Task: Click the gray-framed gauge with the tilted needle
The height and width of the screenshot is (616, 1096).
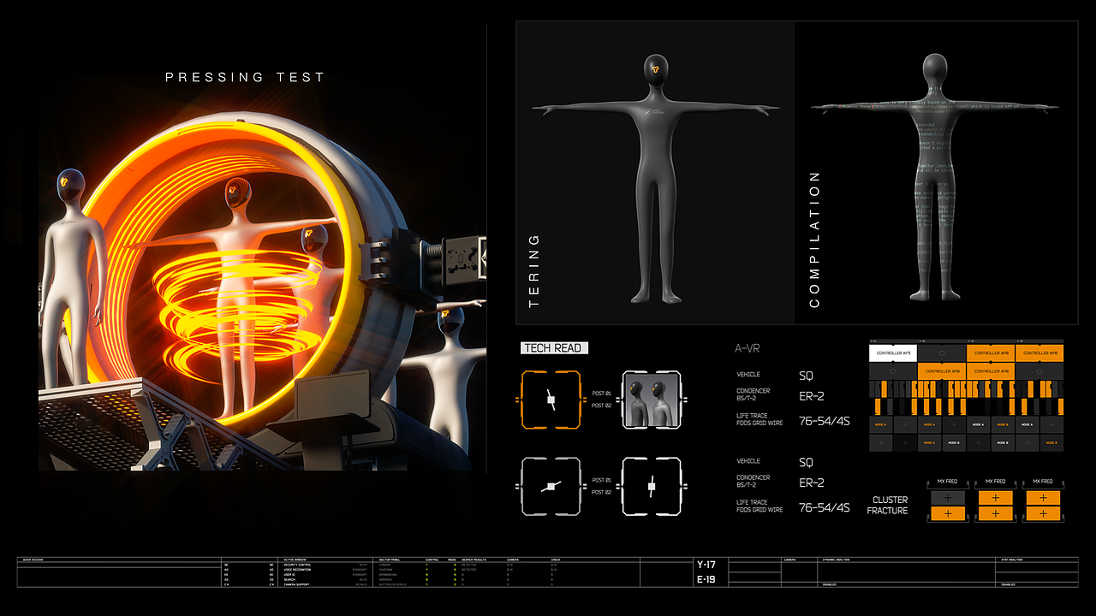Action: point(551,487)
